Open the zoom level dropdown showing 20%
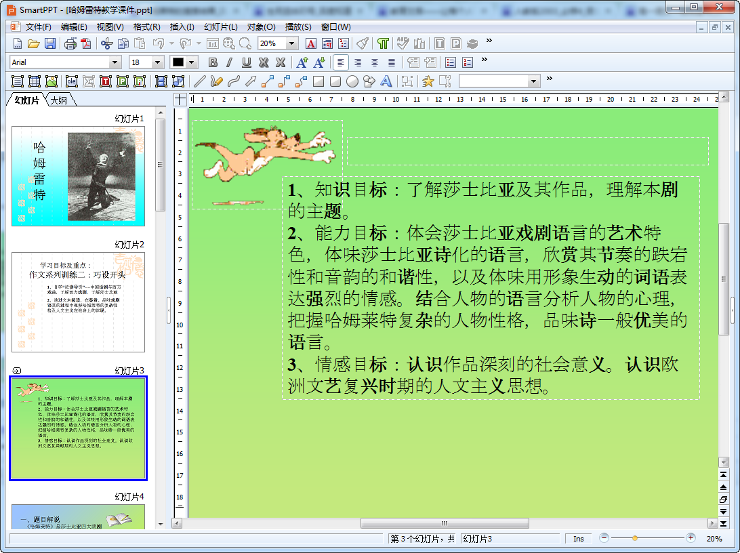Viewport: 740px width, 553px height. (x=291, y=44)
